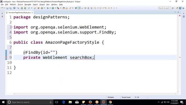
Task: Click the searchBox variable name in code
Action: [81, 57]
